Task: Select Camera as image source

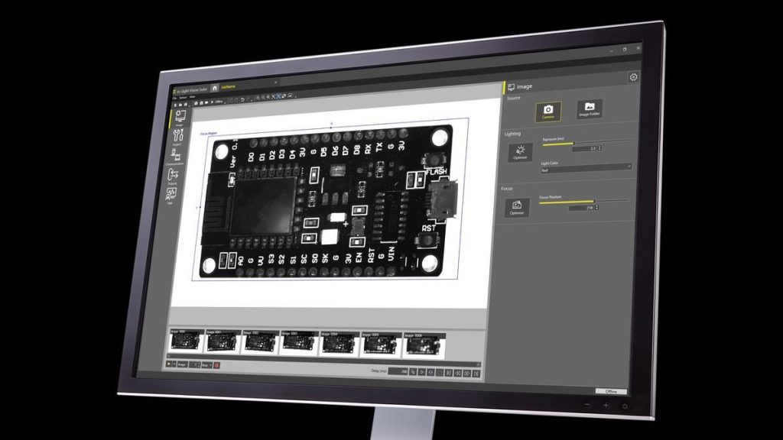Action: 547,112
